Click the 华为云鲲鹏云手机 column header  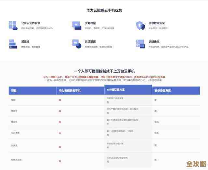click(x=80, y=90)
